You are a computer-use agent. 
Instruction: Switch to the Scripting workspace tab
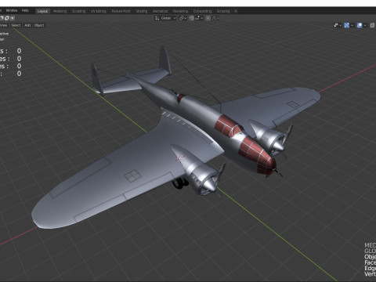[x=223, y=11]
